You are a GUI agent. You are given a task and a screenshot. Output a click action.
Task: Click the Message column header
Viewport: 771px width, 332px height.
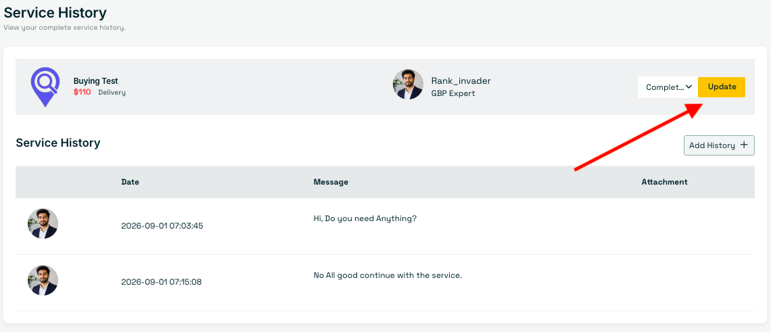331,182
